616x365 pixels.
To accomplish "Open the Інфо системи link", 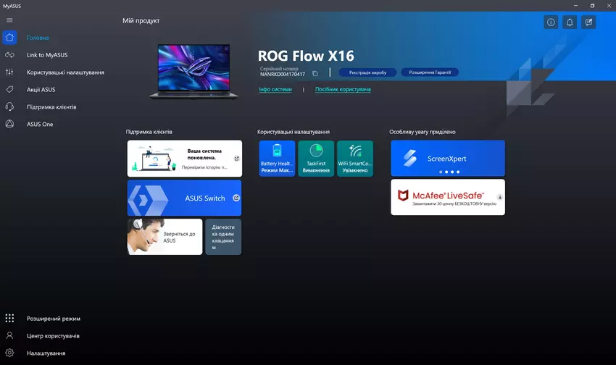I will pos(275,90).
